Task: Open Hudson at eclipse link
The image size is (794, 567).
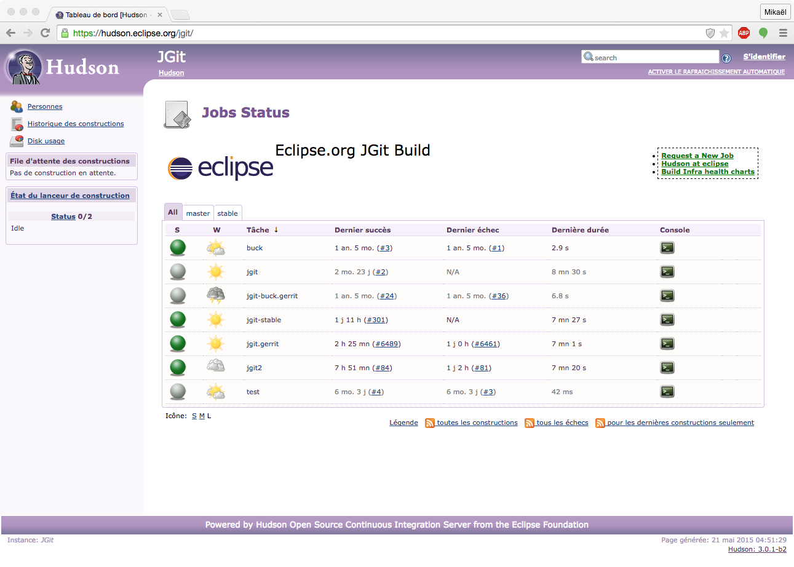Action: 694,164
